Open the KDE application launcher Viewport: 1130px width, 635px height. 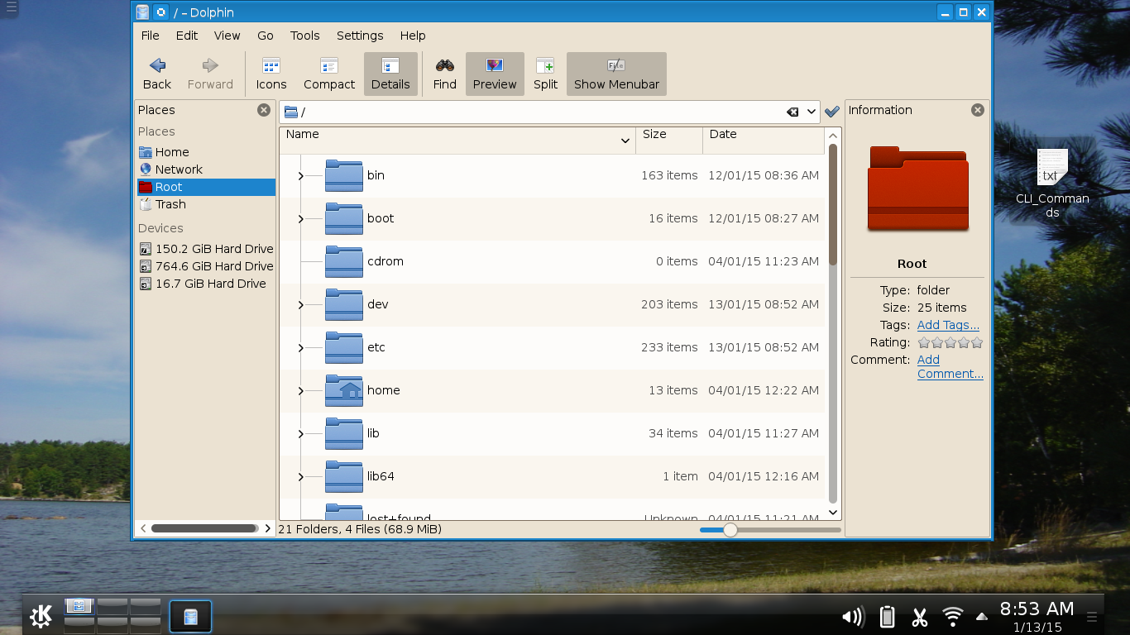pyautogui.click(x=41, y=616)
